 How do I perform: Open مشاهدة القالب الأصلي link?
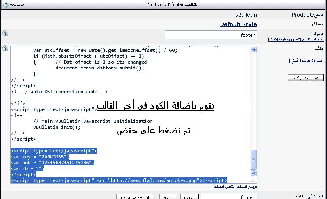click(x=306, y=60)
